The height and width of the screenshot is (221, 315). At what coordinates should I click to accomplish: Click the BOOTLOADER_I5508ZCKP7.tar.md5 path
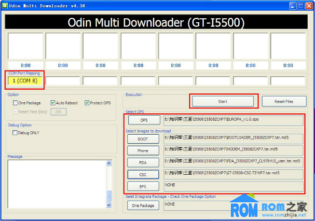click(x=233, y=139)
